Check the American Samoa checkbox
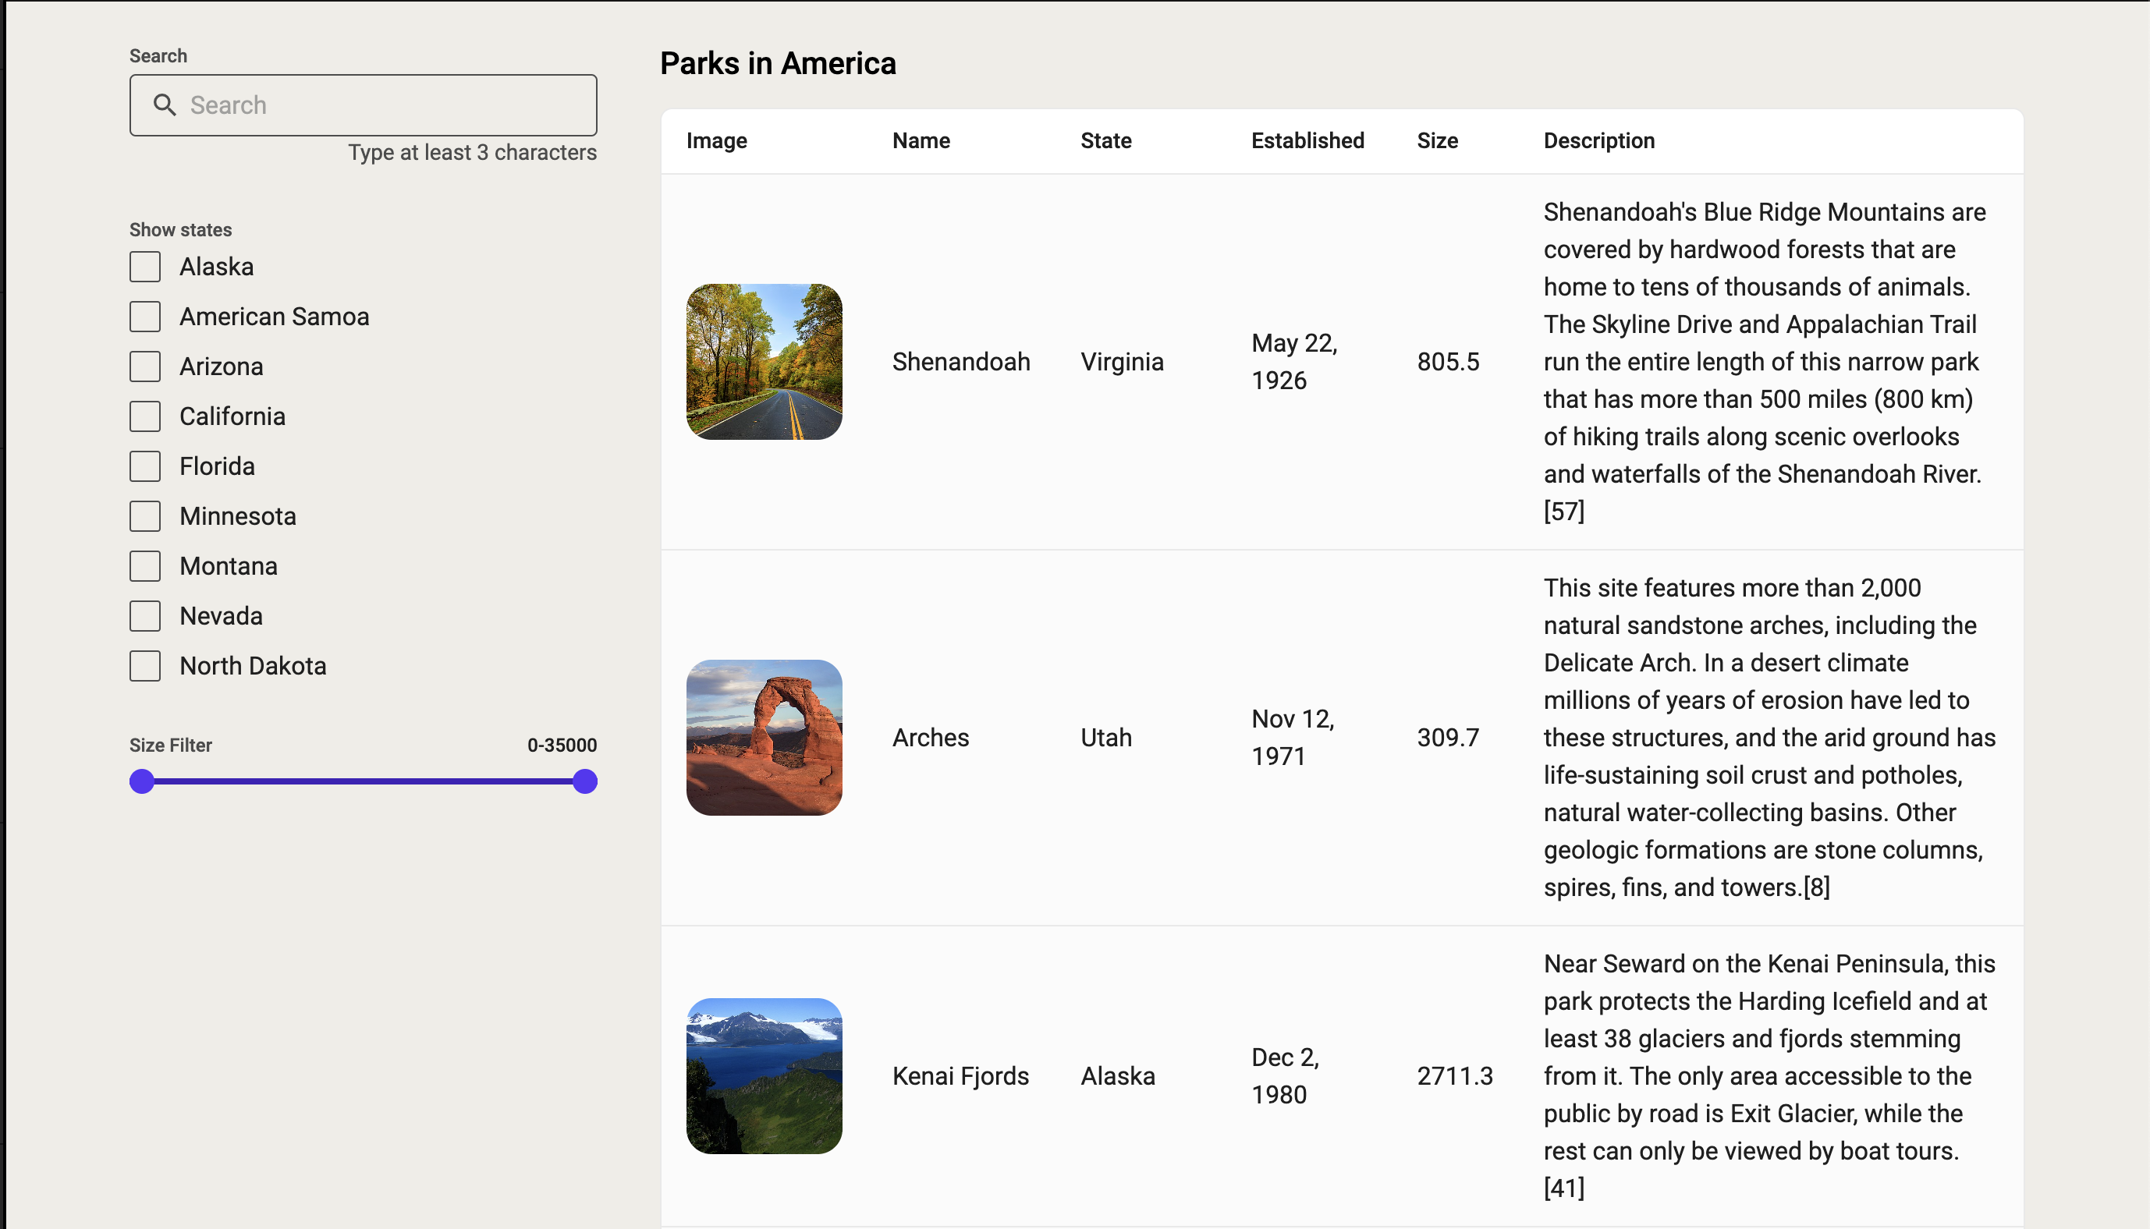 (x=145, y=317)
